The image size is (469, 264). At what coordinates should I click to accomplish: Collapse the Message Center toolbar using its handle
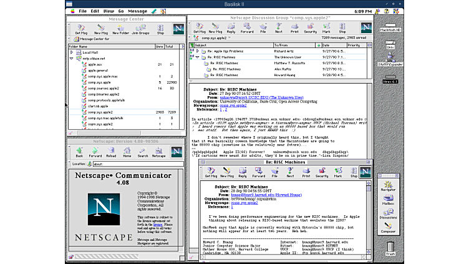70,28
